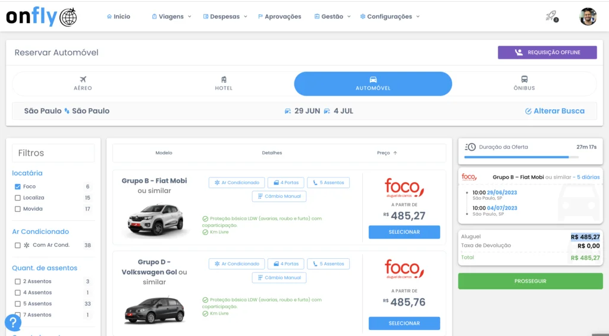Click gear icon beside Configurações
Image resolution: width=609 pixels, height=336 pixels.
click(x=362, y=17)
